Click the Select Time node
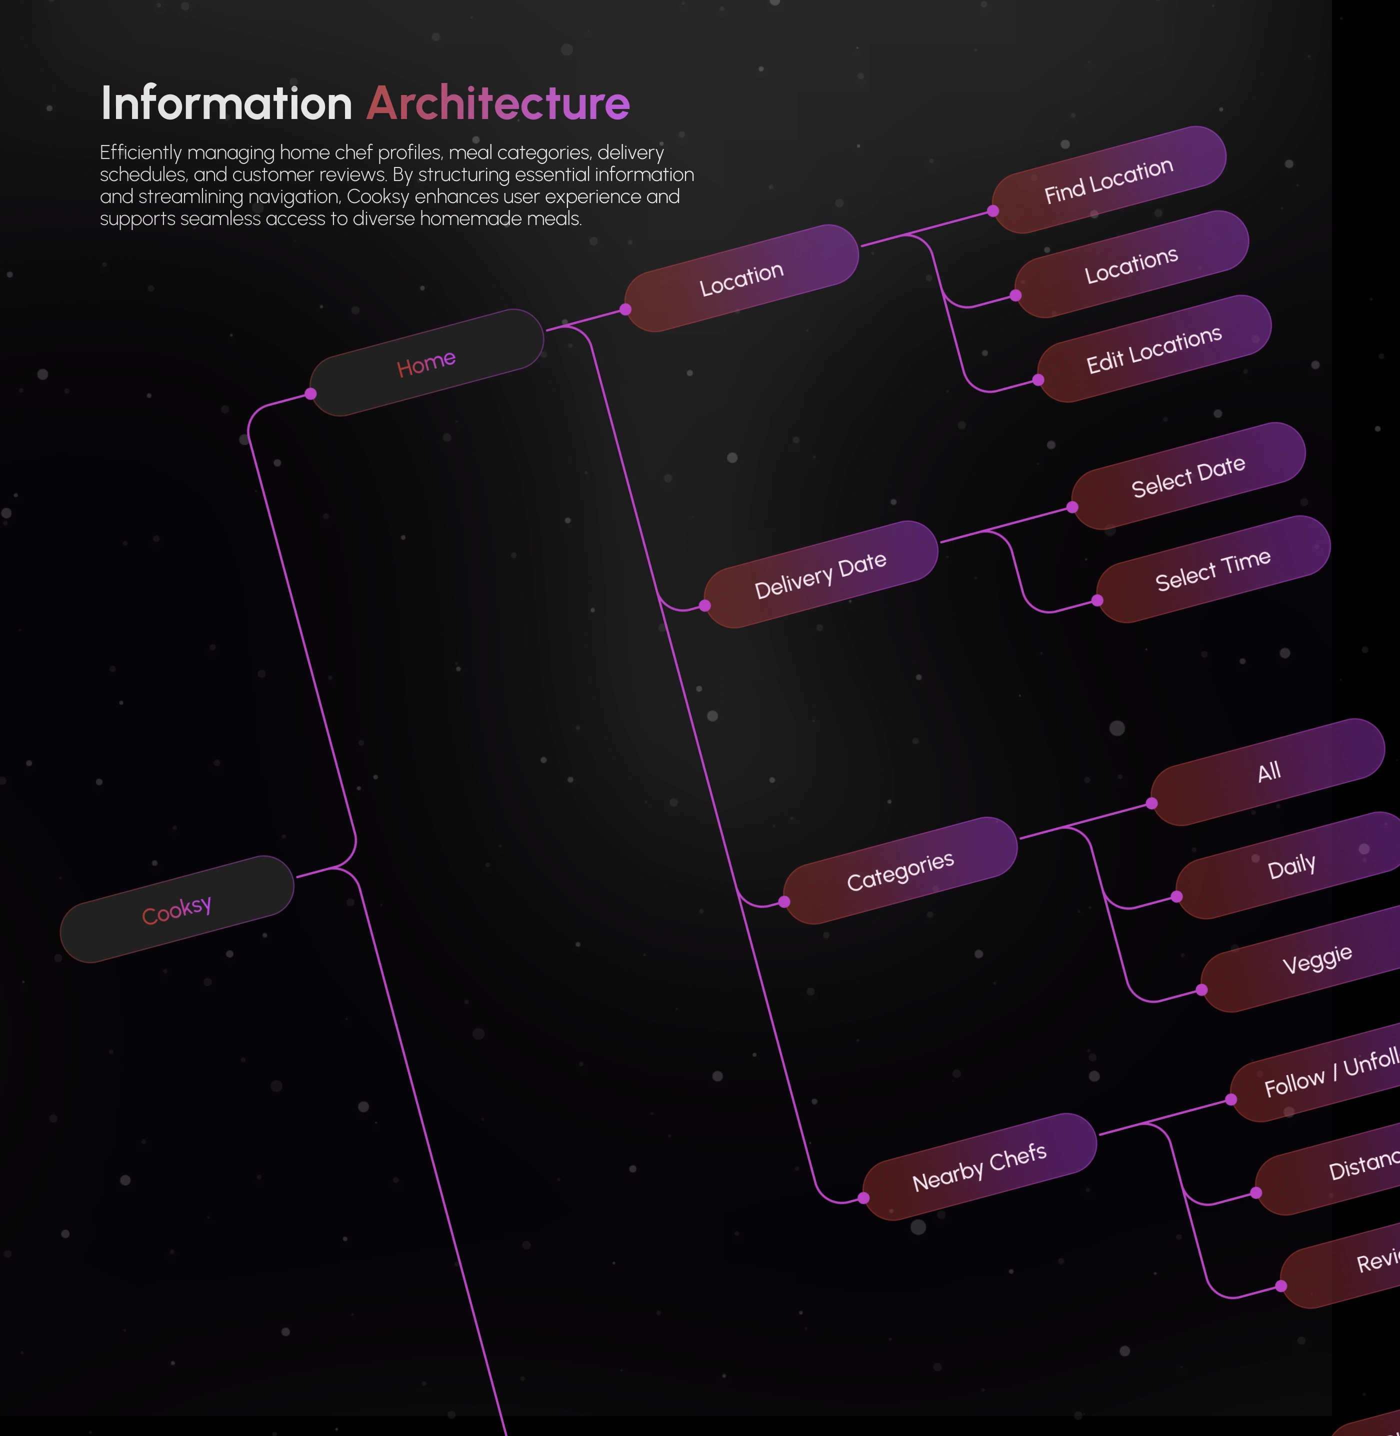Image resolution: width=1400 pixels, height=1436 pixels. [x=1213, y=569]
